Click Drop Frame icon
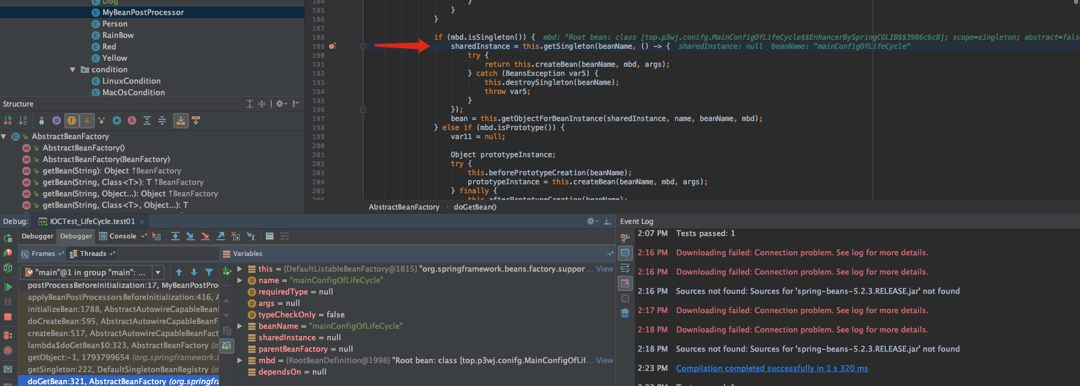The image size is (1080, 386). (236, 236)
